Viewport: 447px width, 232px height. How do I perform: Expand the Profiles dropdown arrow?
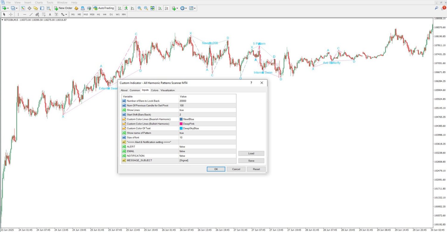(17, 8)
